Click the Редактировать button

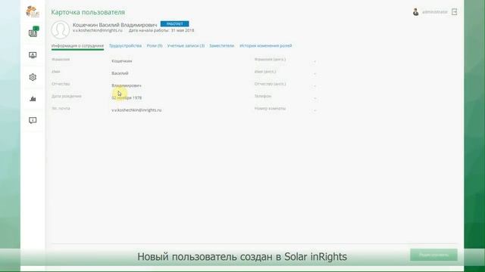click(433, 255)
